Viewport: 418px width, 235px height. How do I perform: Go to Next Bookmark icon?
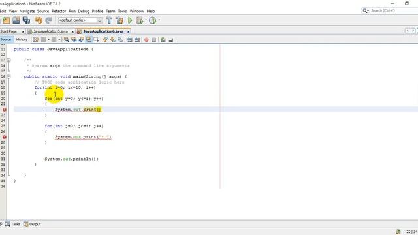pos(113,40)
